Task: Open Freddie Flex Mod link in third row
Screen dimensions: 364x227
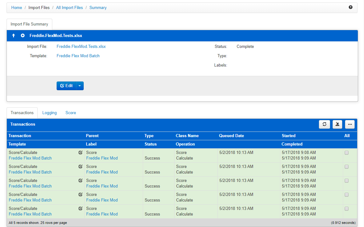Action: pos(102,186)
